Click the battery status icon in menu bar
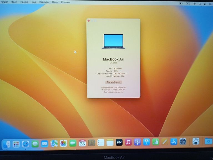Image resolution: width=213 pixels, height=160 pixels. pos(181,4)
